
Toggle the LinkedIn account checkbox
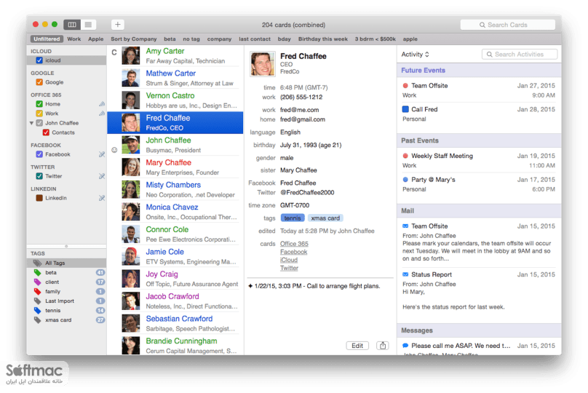[x=39, y=198]
